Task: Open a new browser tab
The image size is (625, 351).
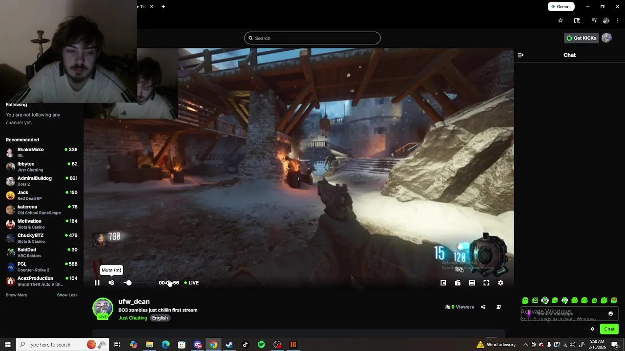Action: (163, 6)
